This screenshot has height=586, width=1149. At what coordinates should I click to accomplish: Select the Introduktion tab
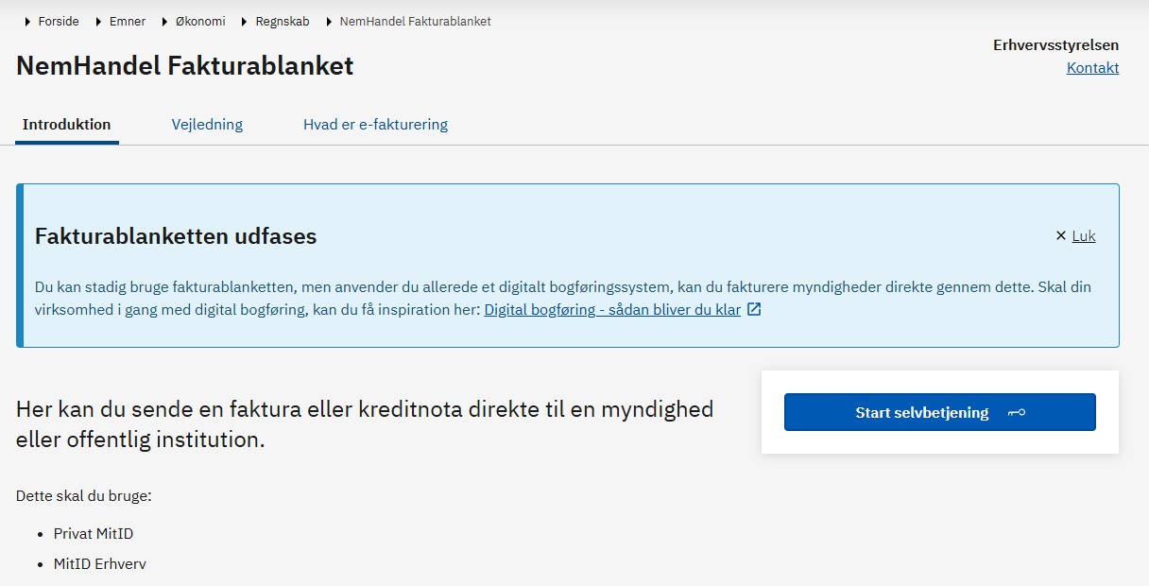[67, 124]
